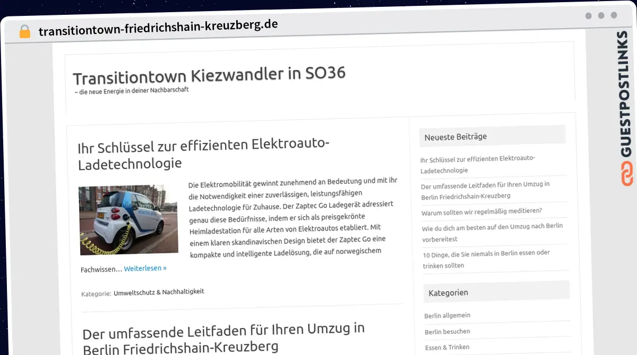Open sidebar post Warum sollten wir regelmäßig meditieren?
This screenshot has width=637, height=355.
(481, 211)
